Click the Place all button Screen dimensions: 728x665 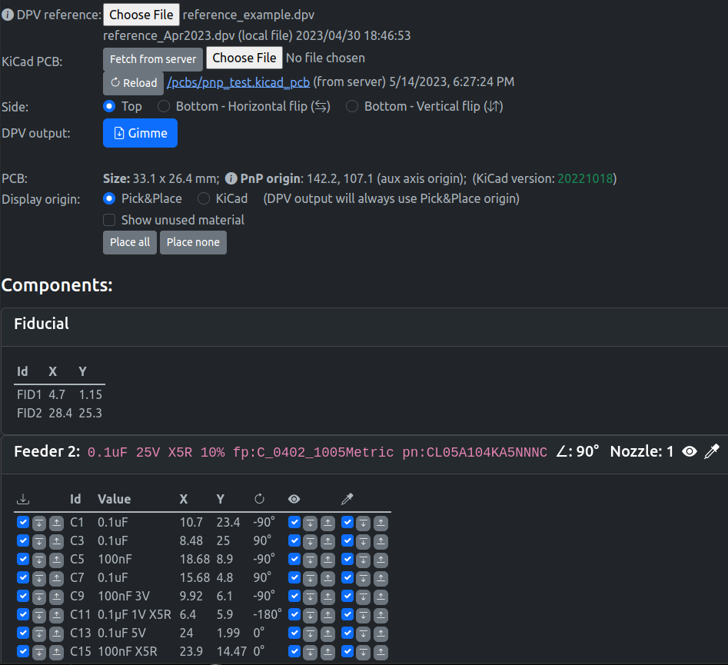click(129, 242)
